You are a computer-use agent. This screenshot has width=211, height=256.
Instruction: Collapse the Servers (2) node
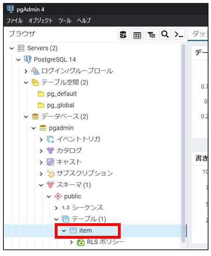12,48
